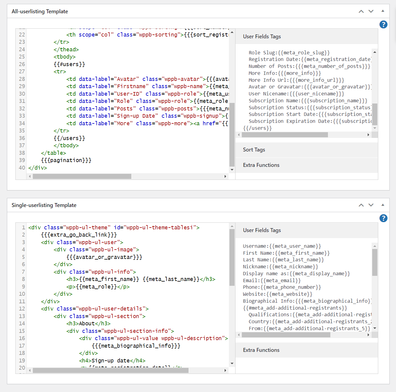Expand User Fields Tags in All-userlisting

pyautogui.click(x=307, y=37)
